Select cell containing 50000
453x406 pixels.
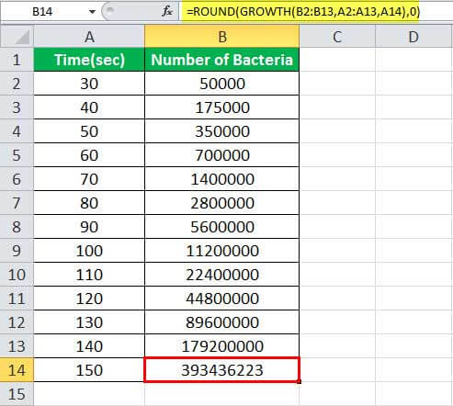(x=222, y=84)
